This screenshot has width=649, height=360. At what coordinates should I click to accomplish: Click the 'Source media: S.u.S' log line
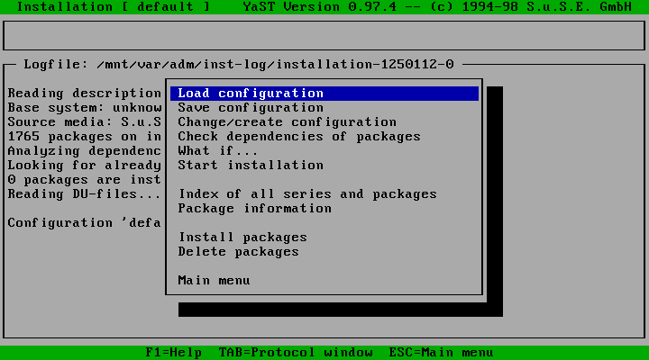85,122
